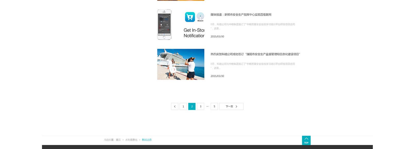412x149 pixels.
Task: Click 新闻动态 in the breadcrumb
Action: tap(147, 140)
